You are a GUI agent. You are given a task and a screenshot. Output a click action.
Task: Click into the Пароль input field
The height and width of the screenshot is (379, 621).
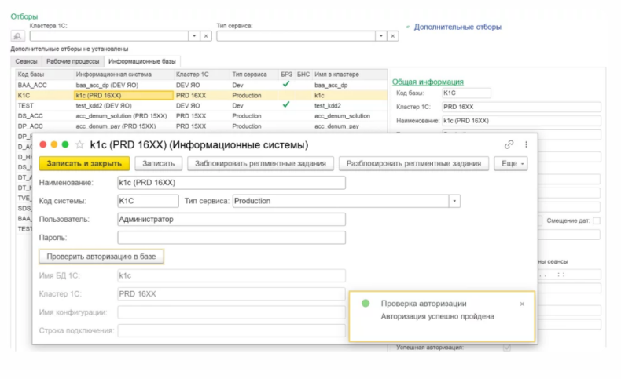coord(231,237)
